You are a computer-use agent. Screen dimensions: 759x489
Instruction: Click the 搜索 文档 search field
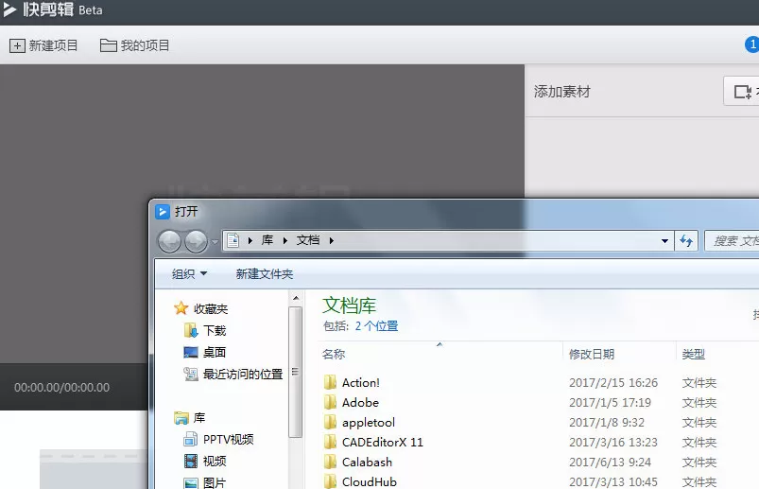733,240
